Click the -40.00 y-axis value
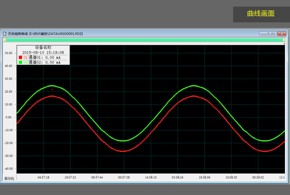290x195 pixels. 8,169
